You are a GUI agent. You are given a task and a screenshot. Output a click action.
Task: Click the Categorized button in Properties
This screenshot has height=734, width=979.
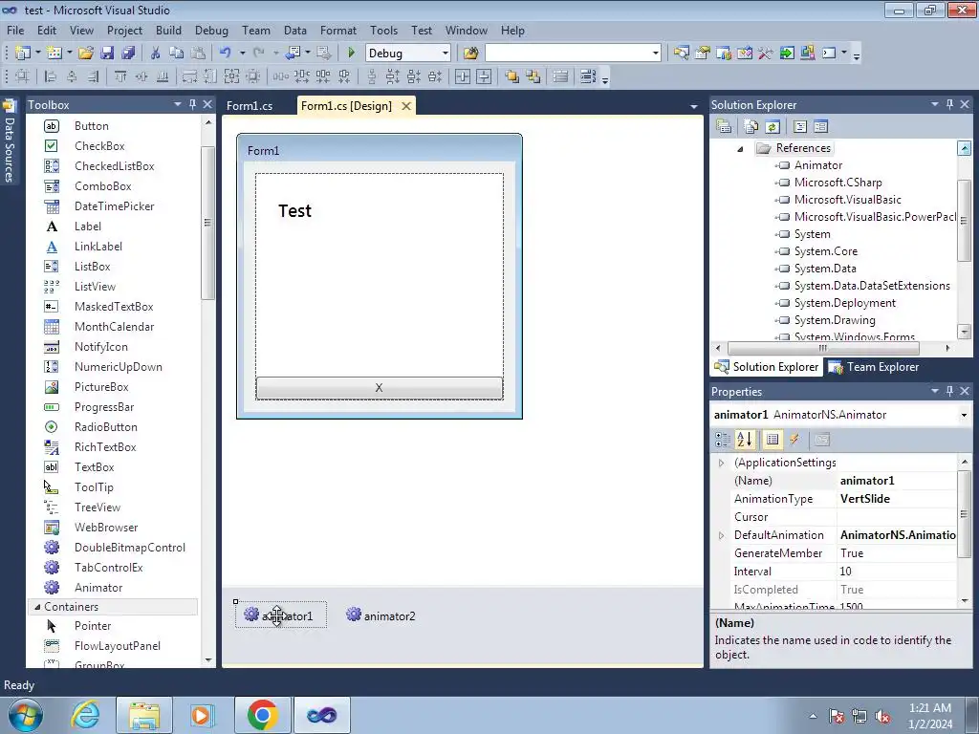click(x=723, y=440)
